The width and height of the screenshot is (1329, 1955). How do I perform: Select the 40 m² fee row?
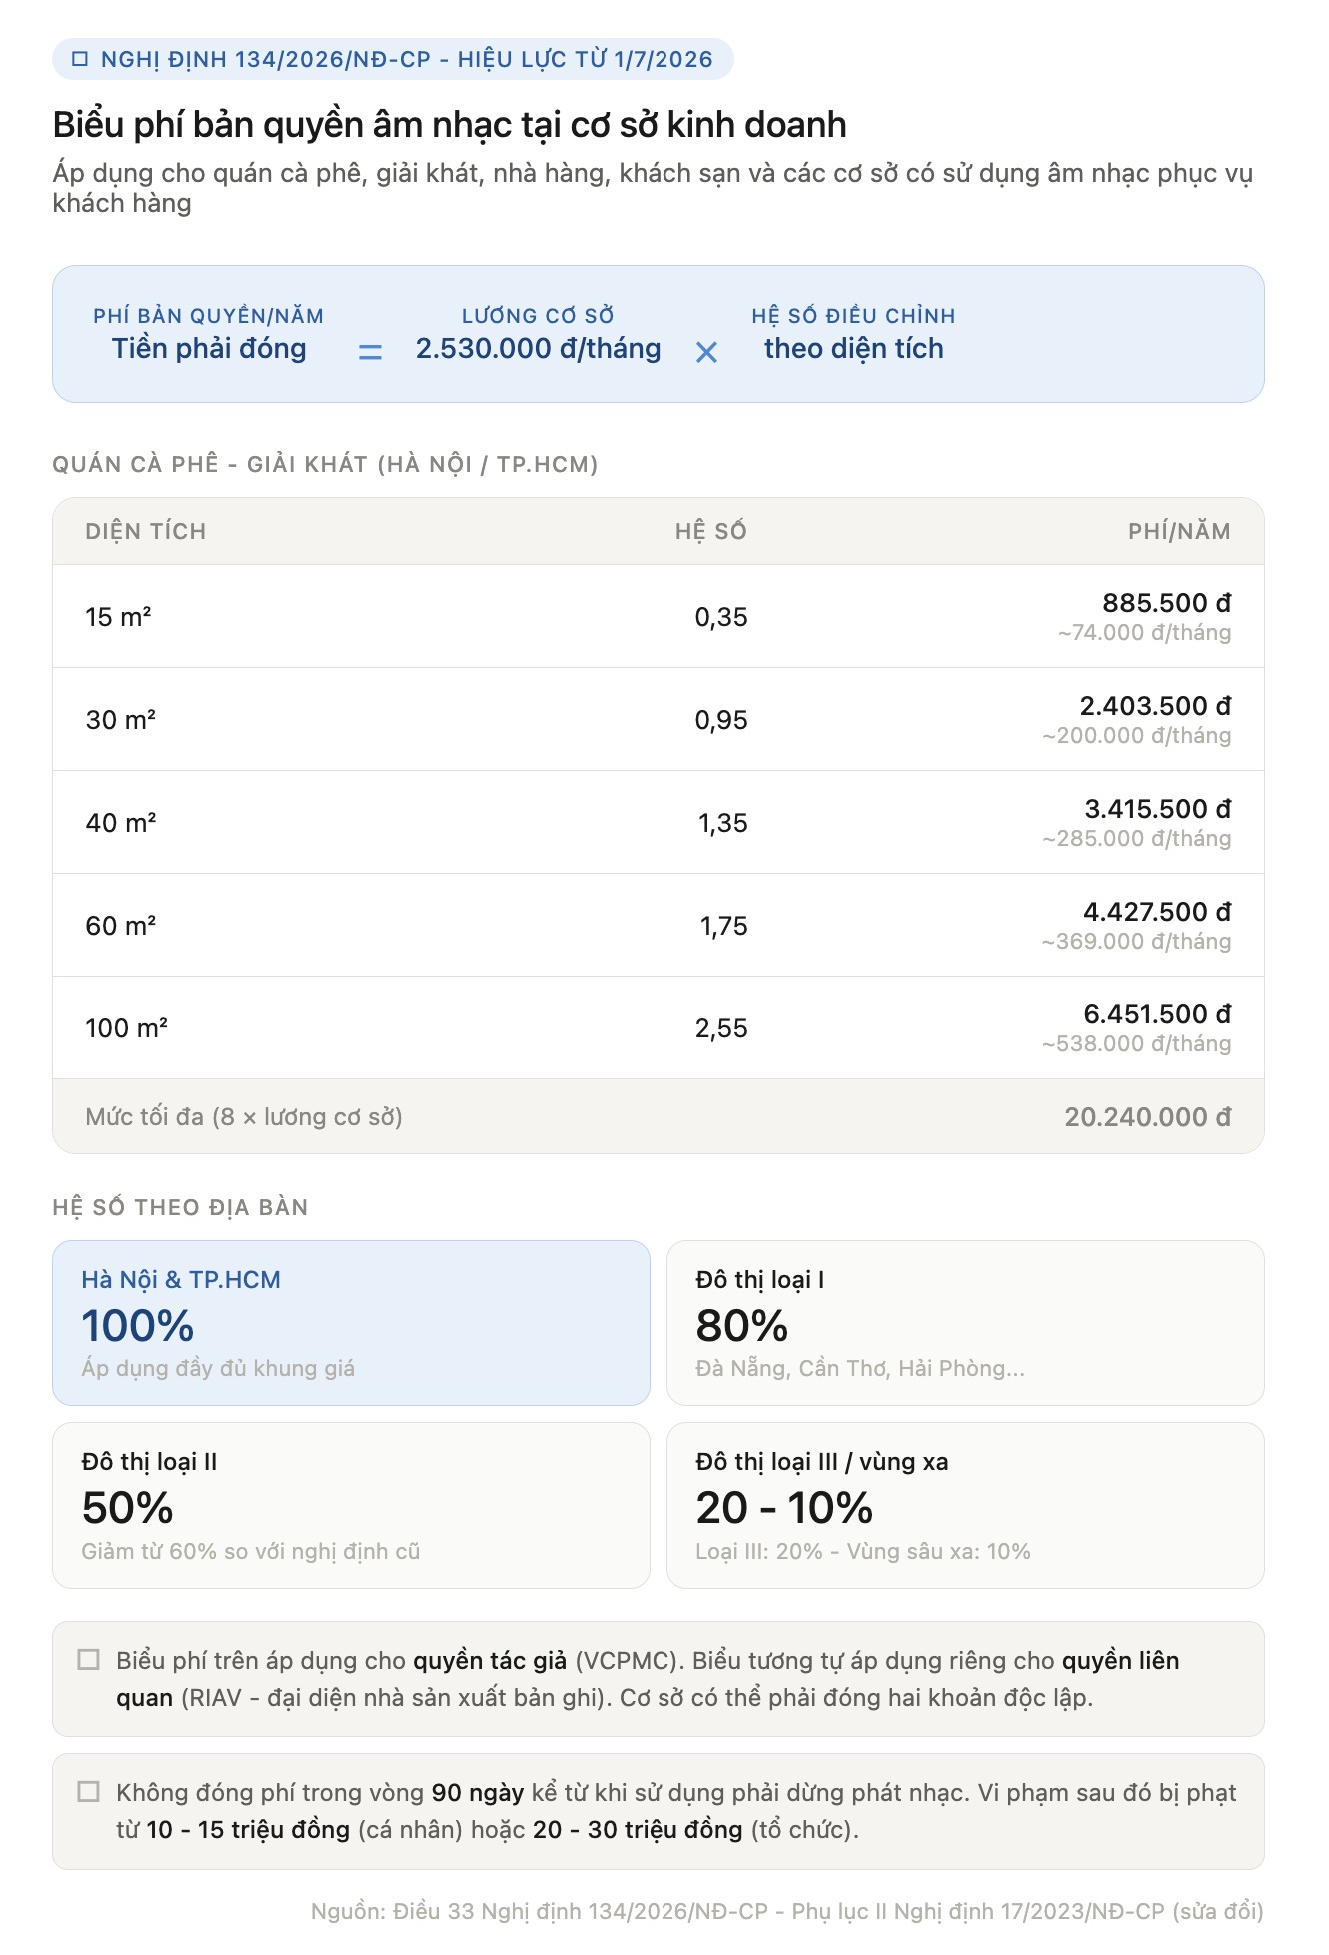[x=659, y=822]
